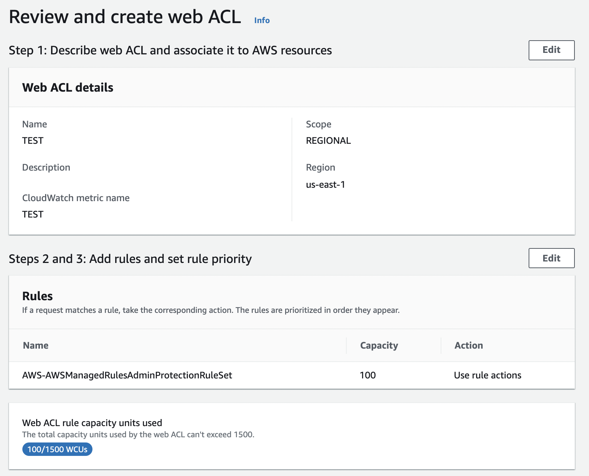The width and height of the screenshot is (589, 476).
Task: Select the TEST value under Name
Action: 33,140
